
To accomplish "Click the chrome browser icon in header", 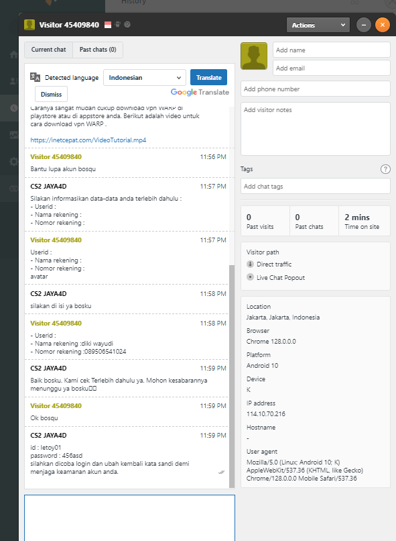I will (127, 24).
